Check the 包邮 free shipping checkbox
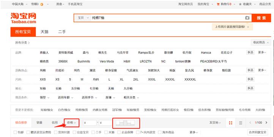 (15, 132)
